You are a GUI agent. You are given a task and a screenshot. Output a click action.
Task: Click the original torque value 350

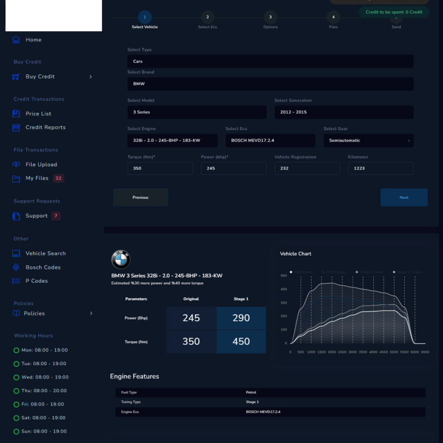click(x=192, y=341)
